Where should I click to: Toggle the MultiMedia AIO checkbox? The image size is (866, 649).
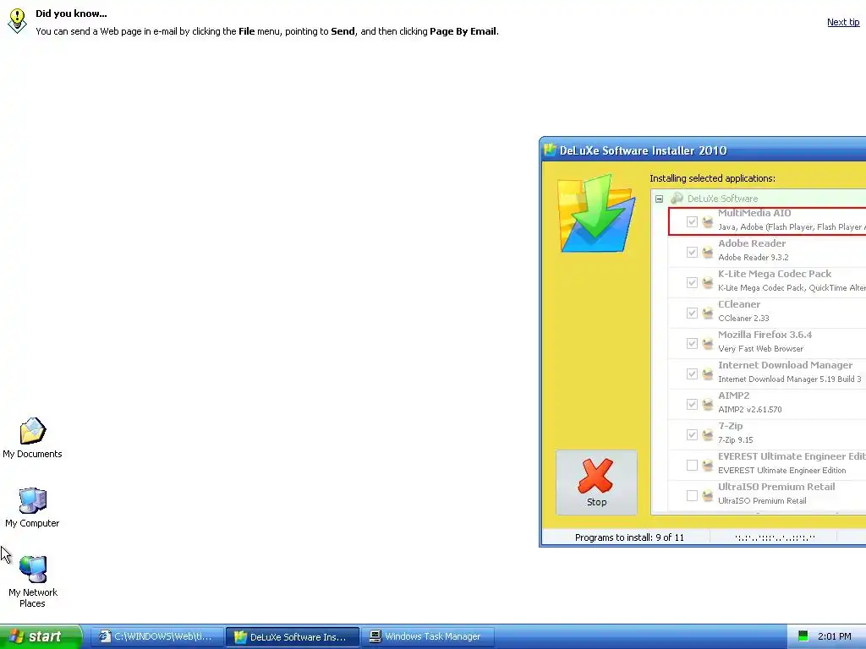coord(692,221)
